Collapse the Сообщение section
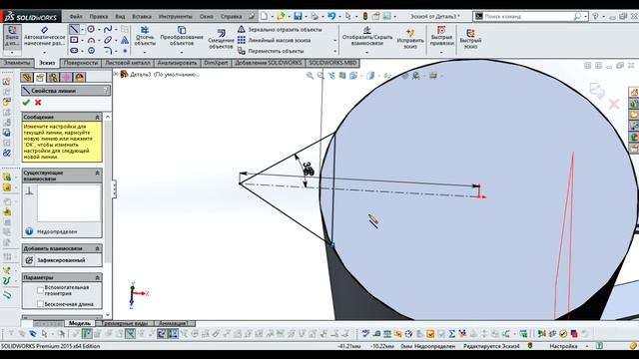The width and height of the screenshot is (639, 359). (x=98, y=118)
